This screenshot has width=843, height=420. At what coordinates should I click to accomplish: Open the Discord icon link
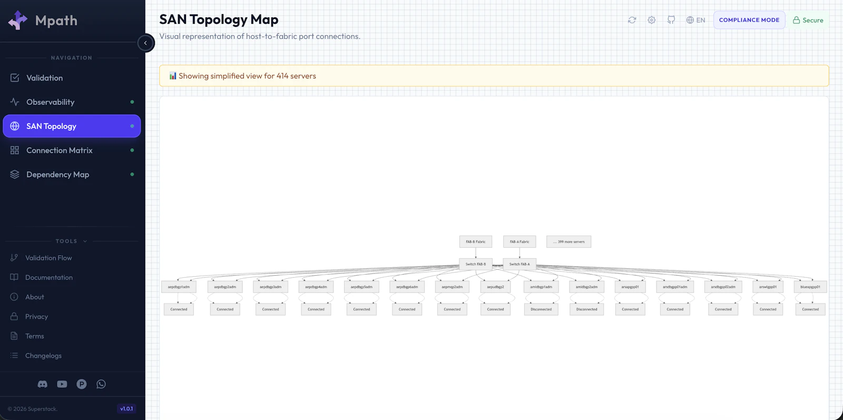(x=43, y=384)
